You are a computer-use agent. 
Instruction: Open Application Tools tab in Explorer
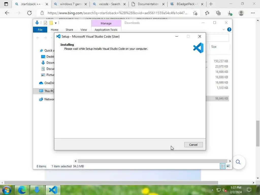[106, 30]
